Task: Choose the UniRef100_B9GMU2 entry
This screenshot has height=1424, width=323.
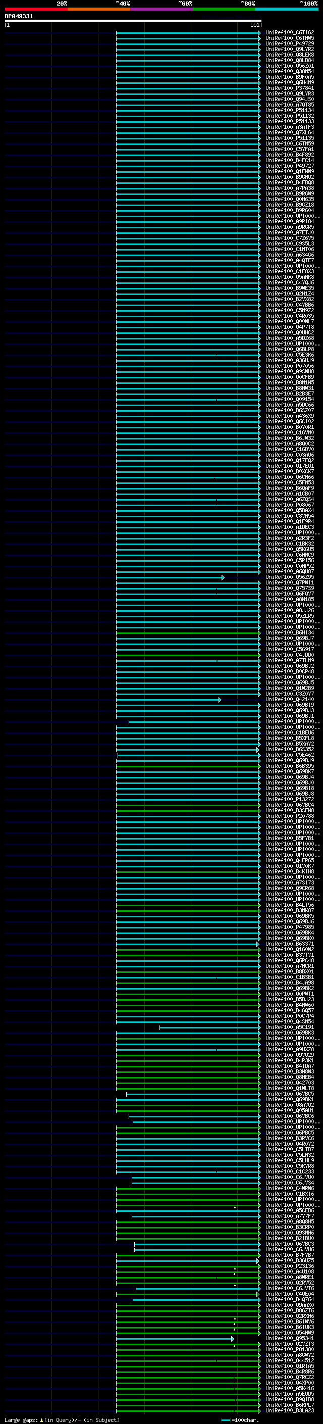Action: point(290,177)
